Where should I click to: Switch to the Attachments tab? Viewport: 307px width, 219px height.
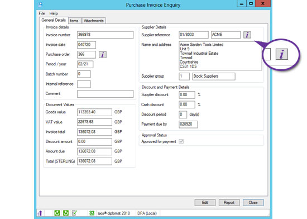click(x=94, y=21)
